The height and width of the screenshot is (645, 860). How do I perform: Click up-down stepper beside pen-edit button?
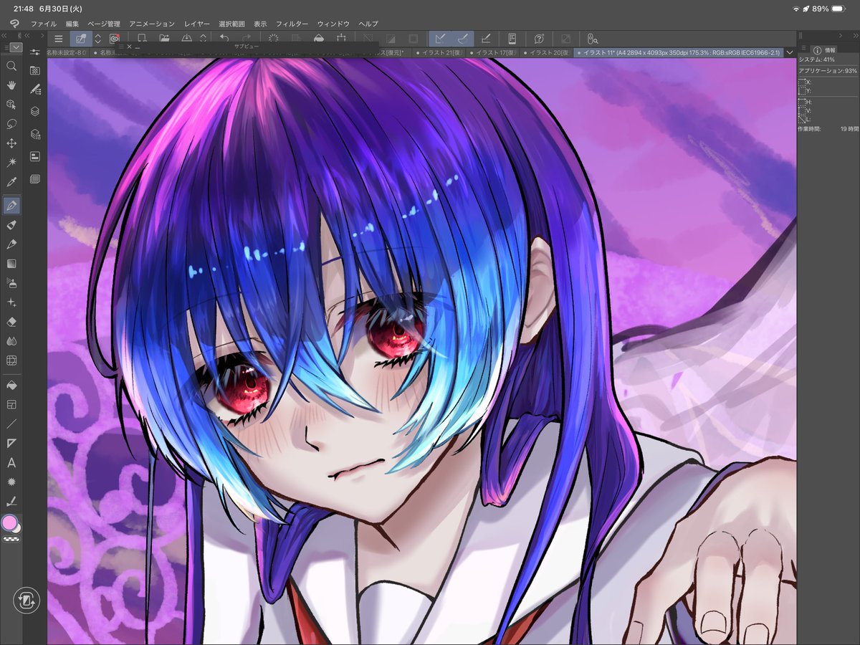pyautogui.click(x=98, y=39)
